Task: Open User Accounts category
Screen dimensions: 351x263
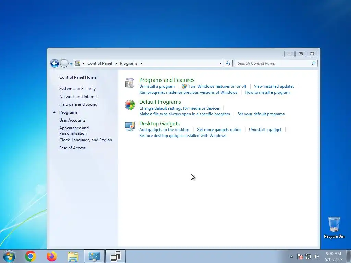Action: point(72,120)
